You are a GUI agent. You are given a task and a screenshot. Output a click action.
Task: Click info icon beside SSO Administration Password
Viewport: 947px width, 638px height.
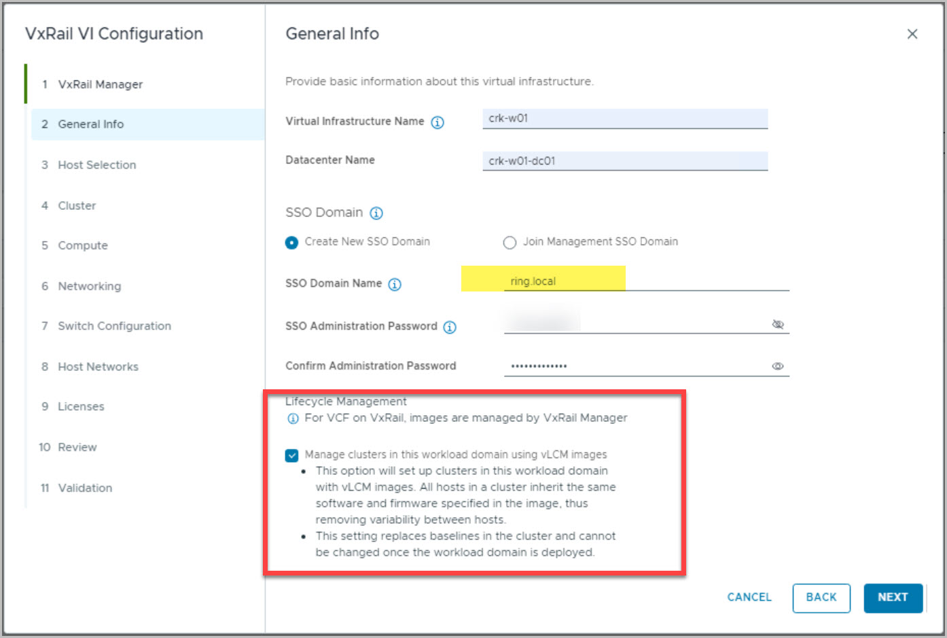pyautogui.click(x=450, y=327)
